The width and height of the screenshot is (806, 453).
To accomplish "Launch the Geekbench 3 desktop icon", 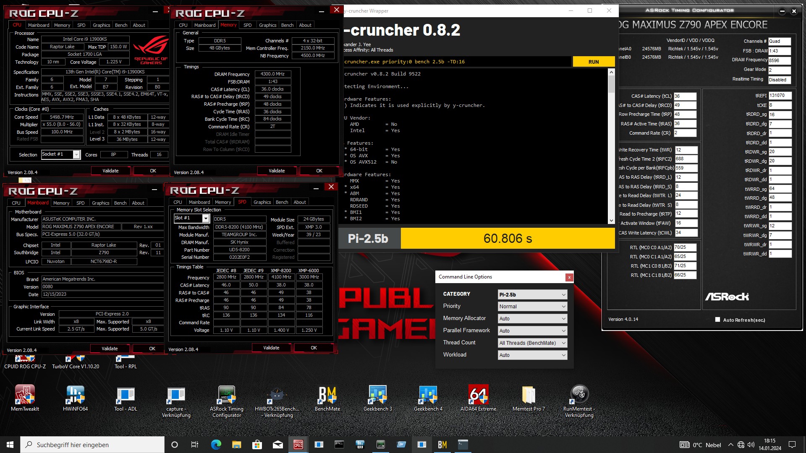I will point(377,398).
